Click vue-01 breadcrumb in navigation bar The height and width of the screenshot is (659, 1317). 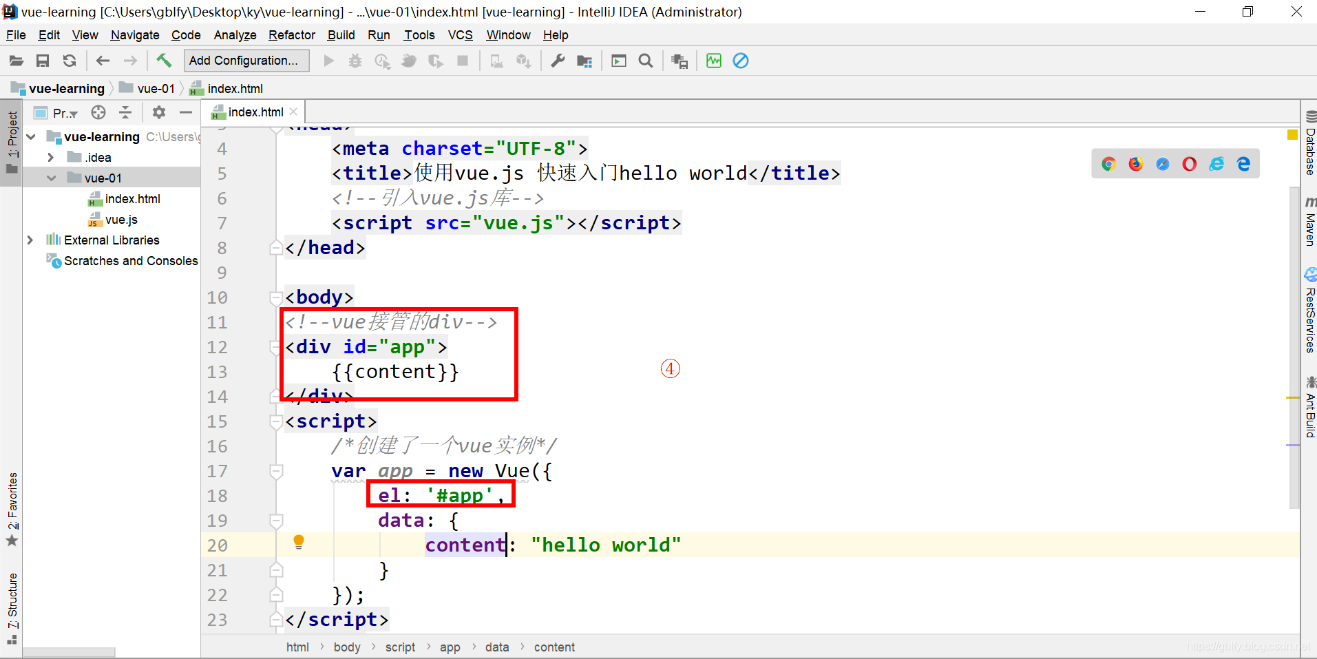147,89
